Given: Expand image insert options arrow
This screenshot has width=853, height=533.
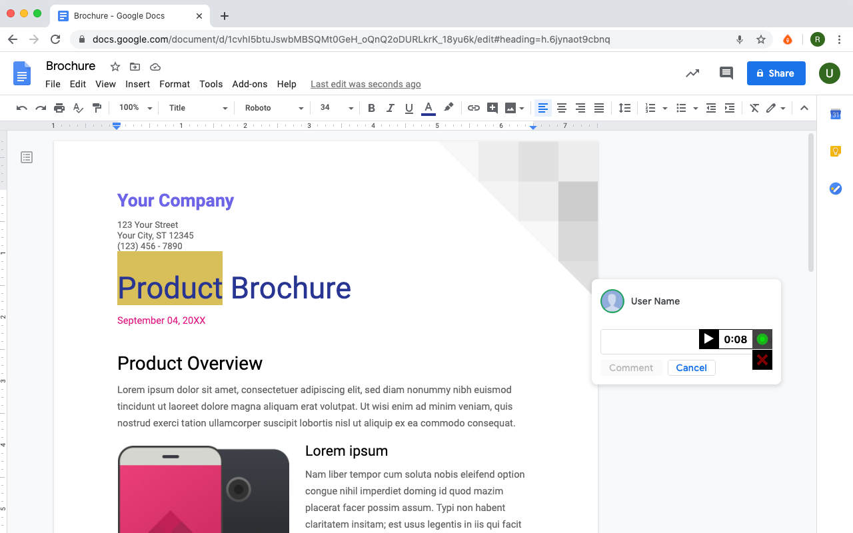Looking at the screenshot, I should click(522, 109).
